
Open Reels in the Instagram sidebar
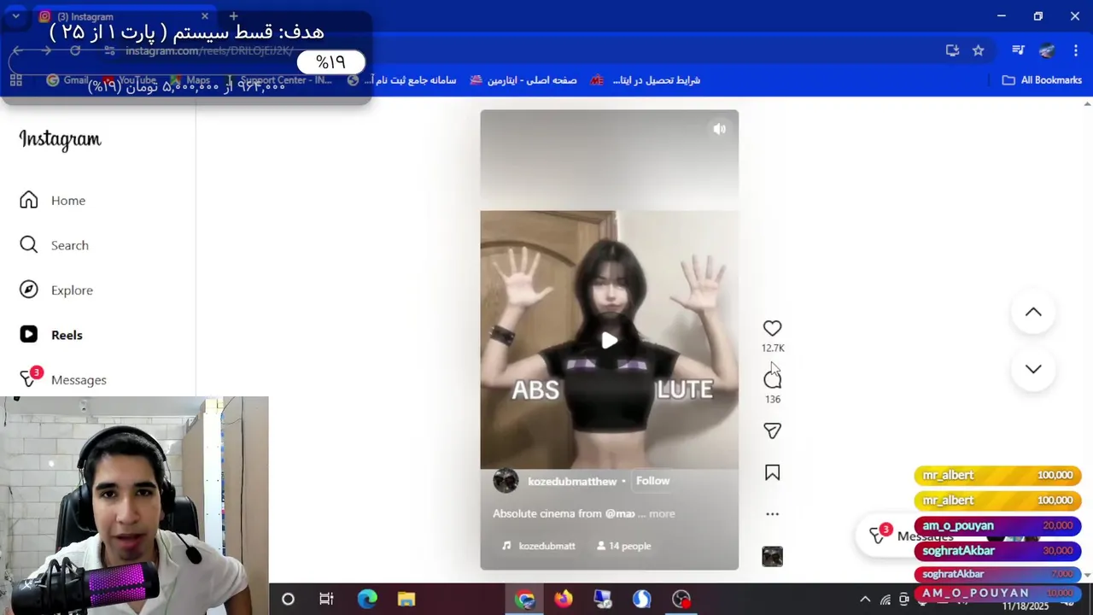point(51,335)
